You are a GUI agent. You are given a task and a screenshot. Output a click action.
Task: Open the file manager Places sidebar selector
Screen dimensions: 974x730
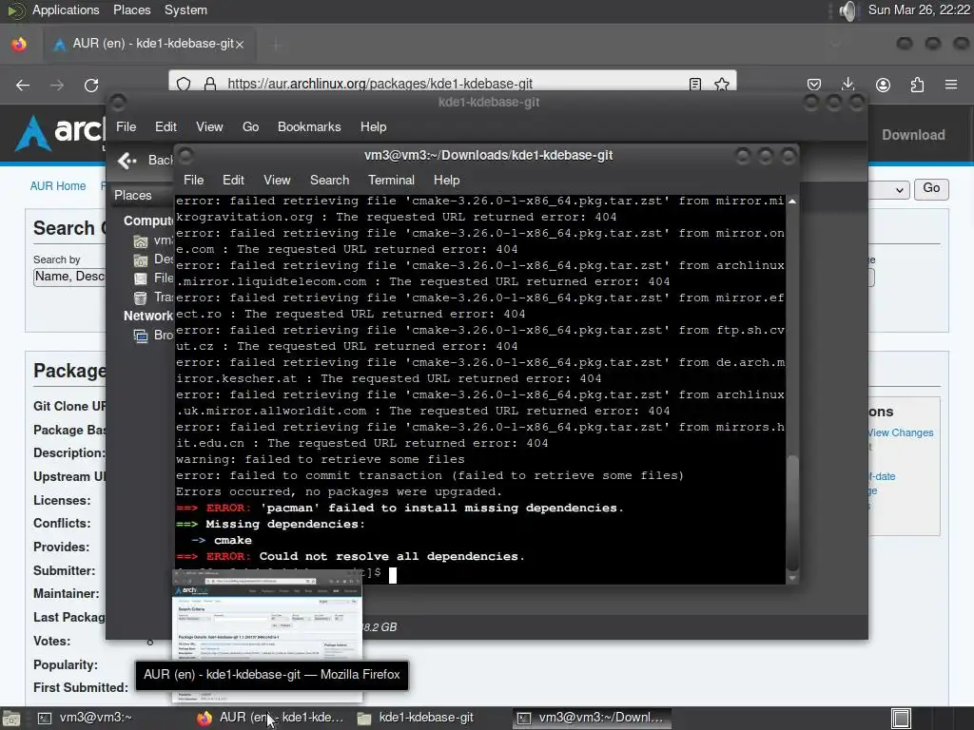[x=142, y=196]
